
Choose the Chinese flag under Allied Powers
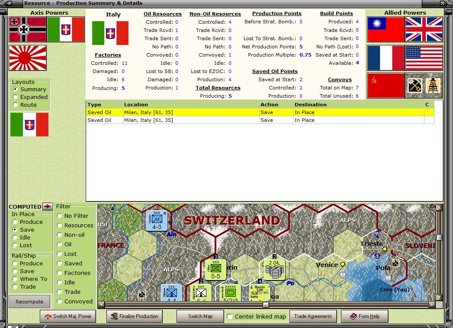(386, 29)
